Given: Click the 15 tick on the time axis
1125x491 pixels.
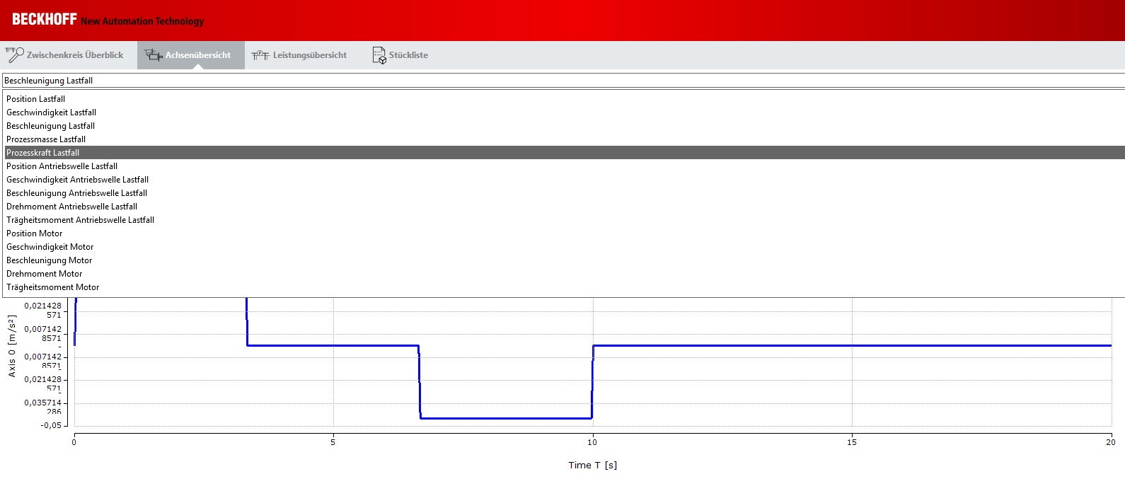Looking at the screenshot, I should (x=852, y=442).
